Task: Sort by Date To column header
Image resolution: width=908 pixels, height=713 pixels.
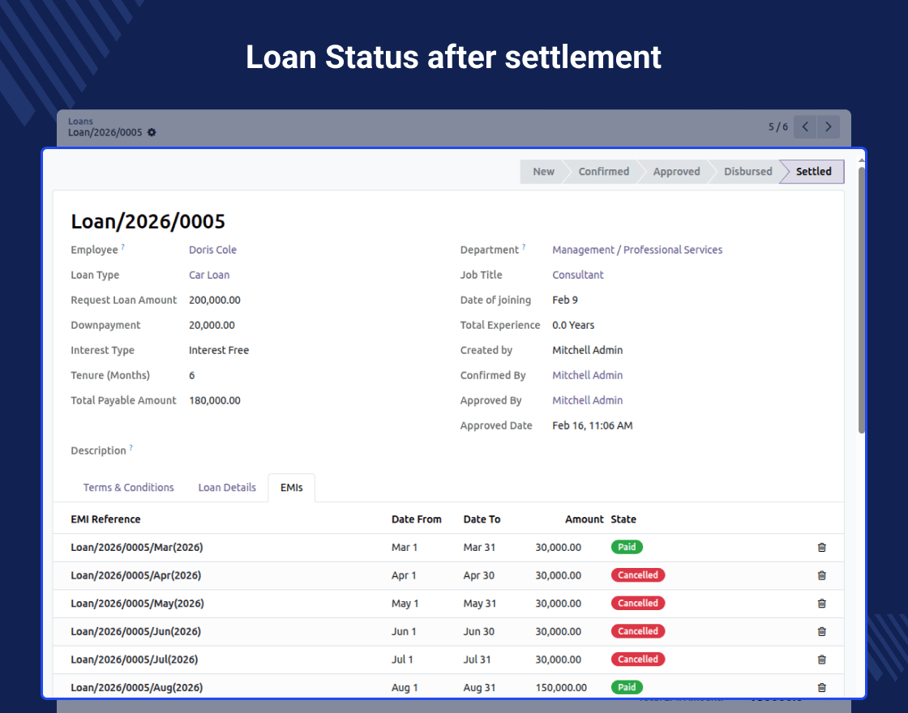Action: tap(482, 519)
